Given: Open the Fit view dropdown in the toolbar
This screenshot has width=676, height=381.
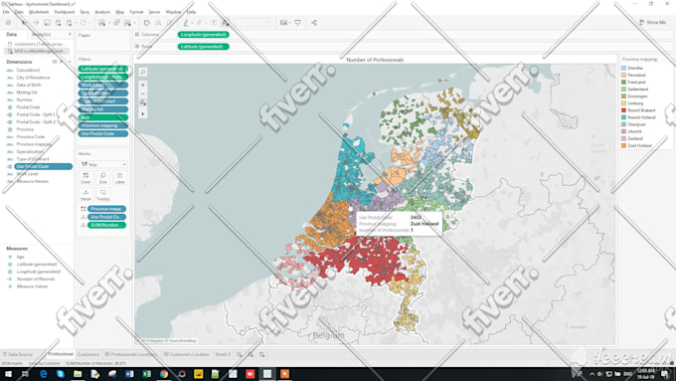Looking at the screenshot, I should coord(252,23).
